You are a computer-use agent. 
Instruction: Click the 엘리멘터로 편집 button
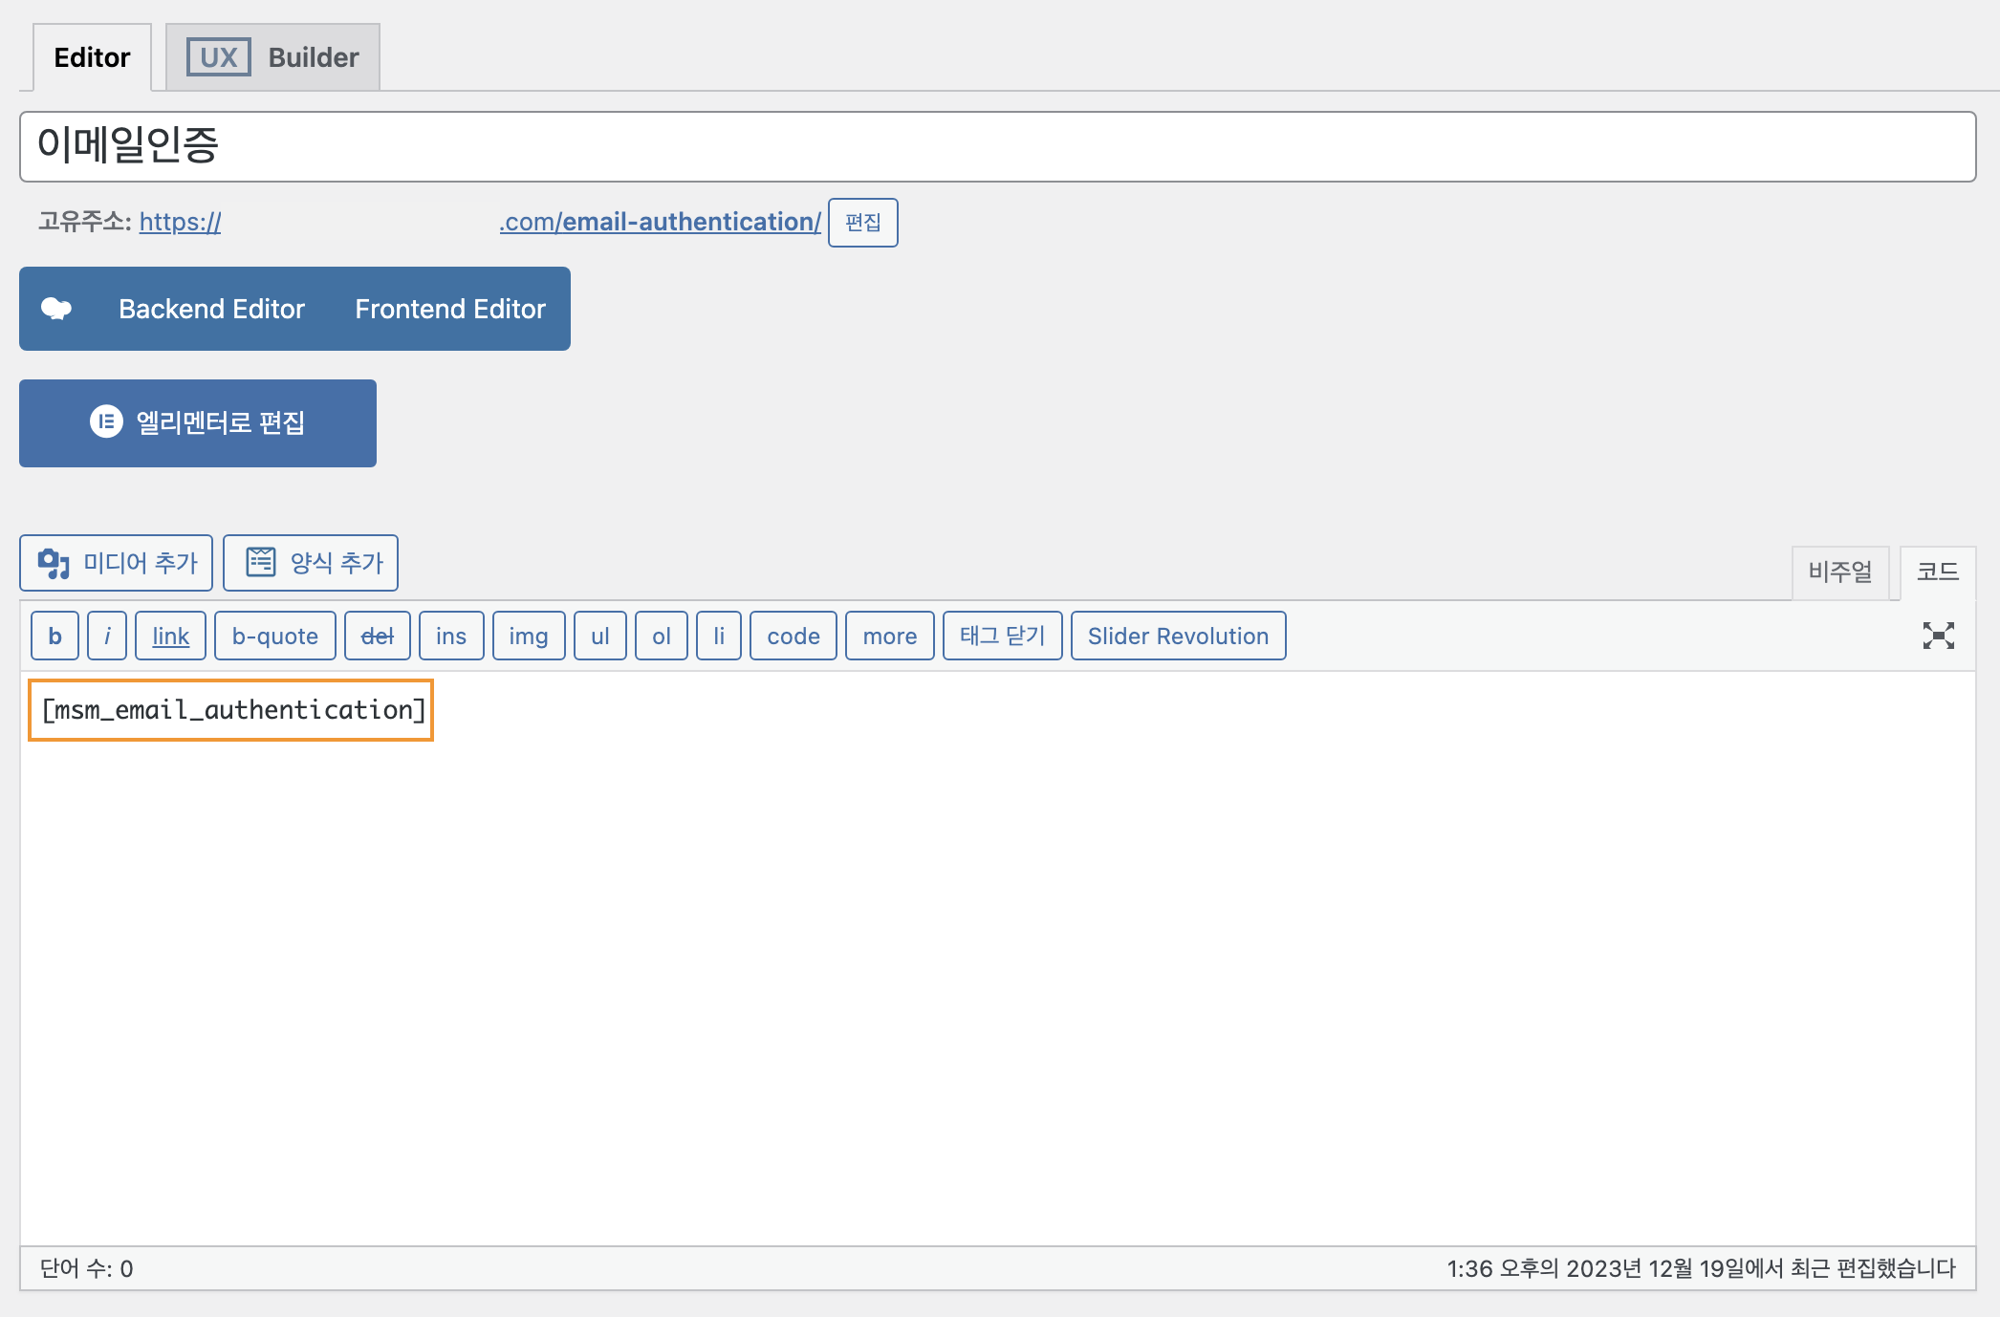(198, 423)
